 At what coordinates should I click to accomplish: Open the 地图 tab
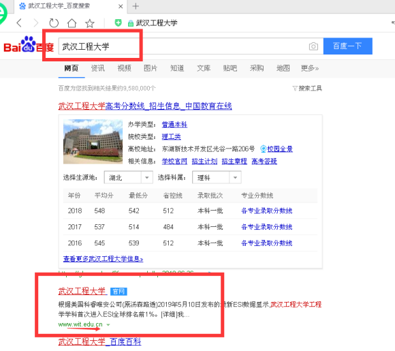(x=283, y=68)
